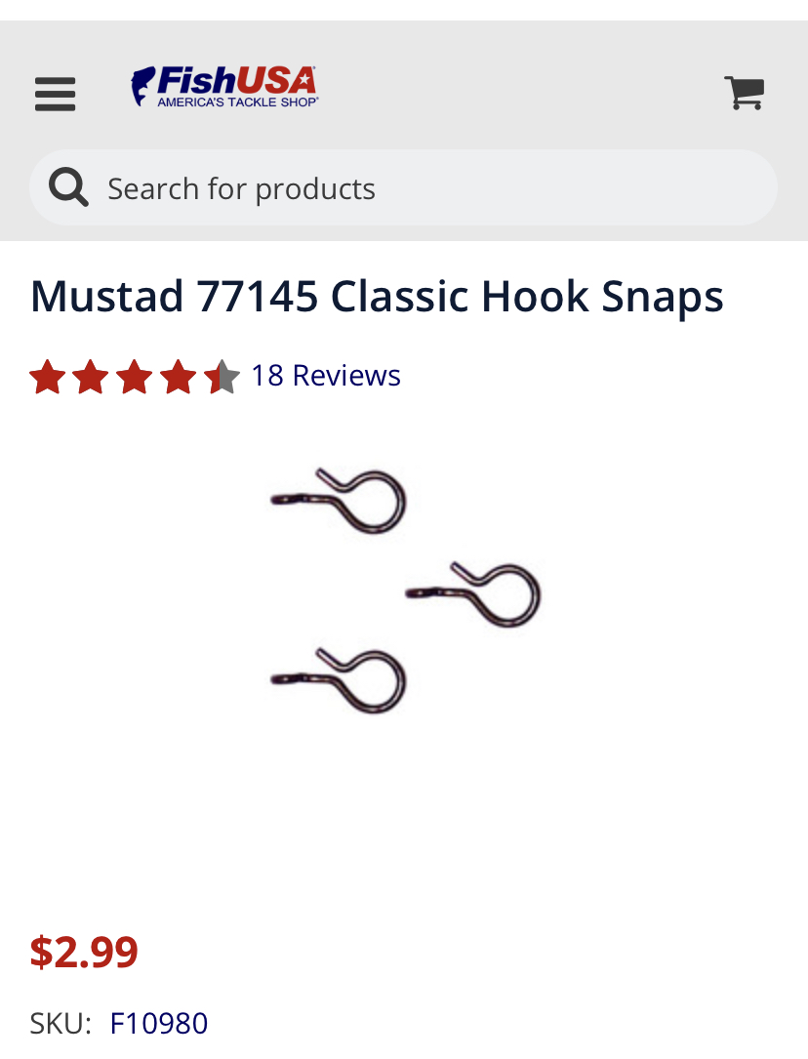Open the hamburger navigation menu
The image size is (808, 1059).
(56, 94)
